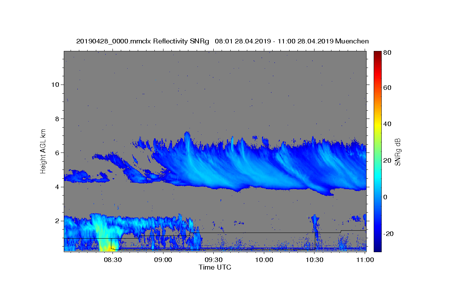This screenshot has height=302, width=453.
Task: Click the height tick label '8'
Action: point(57,119)
